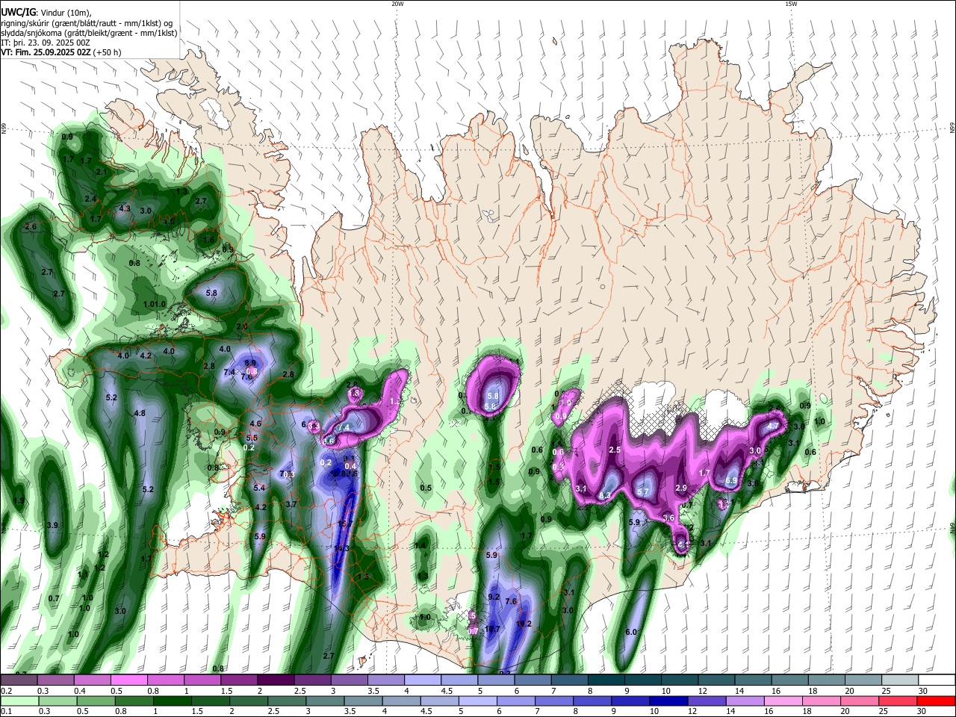Click the palest green 0.1 swatch in rain scale

(x=19, y=701)
